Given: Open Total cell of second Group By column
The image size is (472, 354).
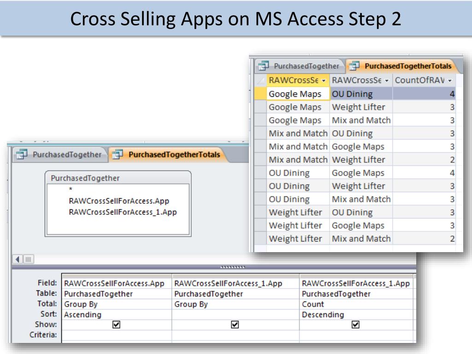Looking at the screenshot, I should [236, 304].
